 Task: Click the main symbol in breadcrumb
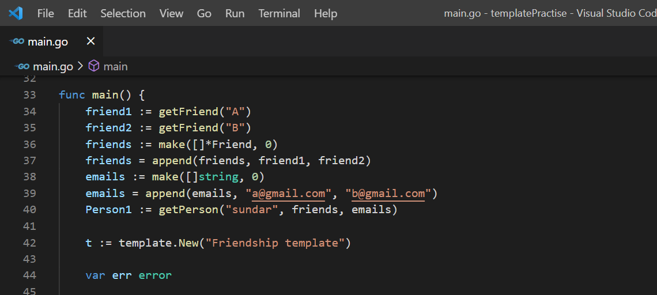[x=116, y=66]
